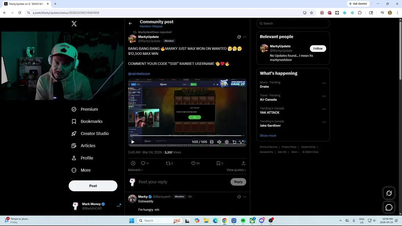Open Terms of Service footer link
The width and height of the screenshot is (402, 226).
(269, 147)
